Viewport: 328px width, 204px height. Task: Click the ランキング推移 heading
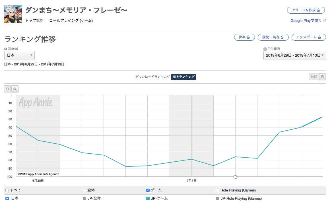tap(30, 39)
